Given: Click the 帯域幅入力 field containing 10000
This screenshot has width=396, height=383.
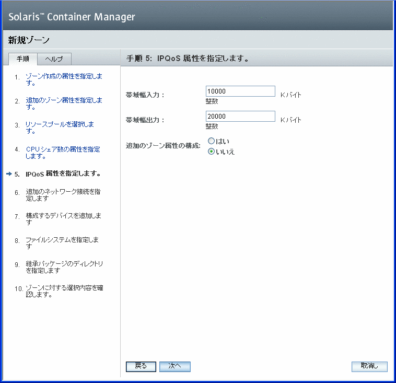Looking at the screenshot, I should 240,91.
